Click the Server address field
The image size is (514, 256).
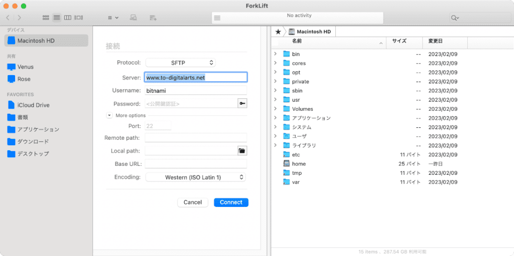[196, 77]
